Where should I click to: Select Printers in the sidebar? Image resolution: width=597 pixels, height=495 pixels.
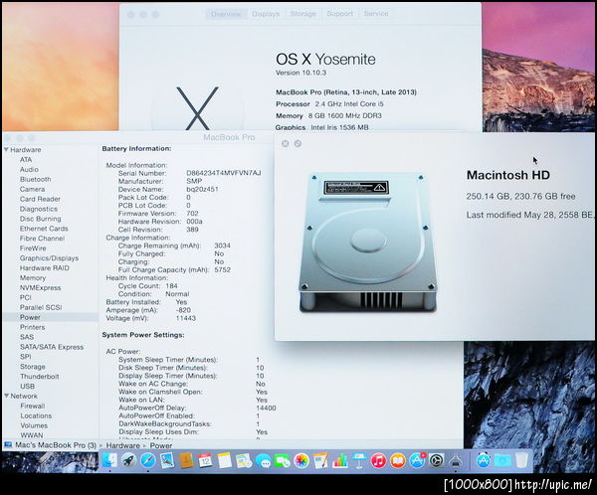[x=33, y=327]
